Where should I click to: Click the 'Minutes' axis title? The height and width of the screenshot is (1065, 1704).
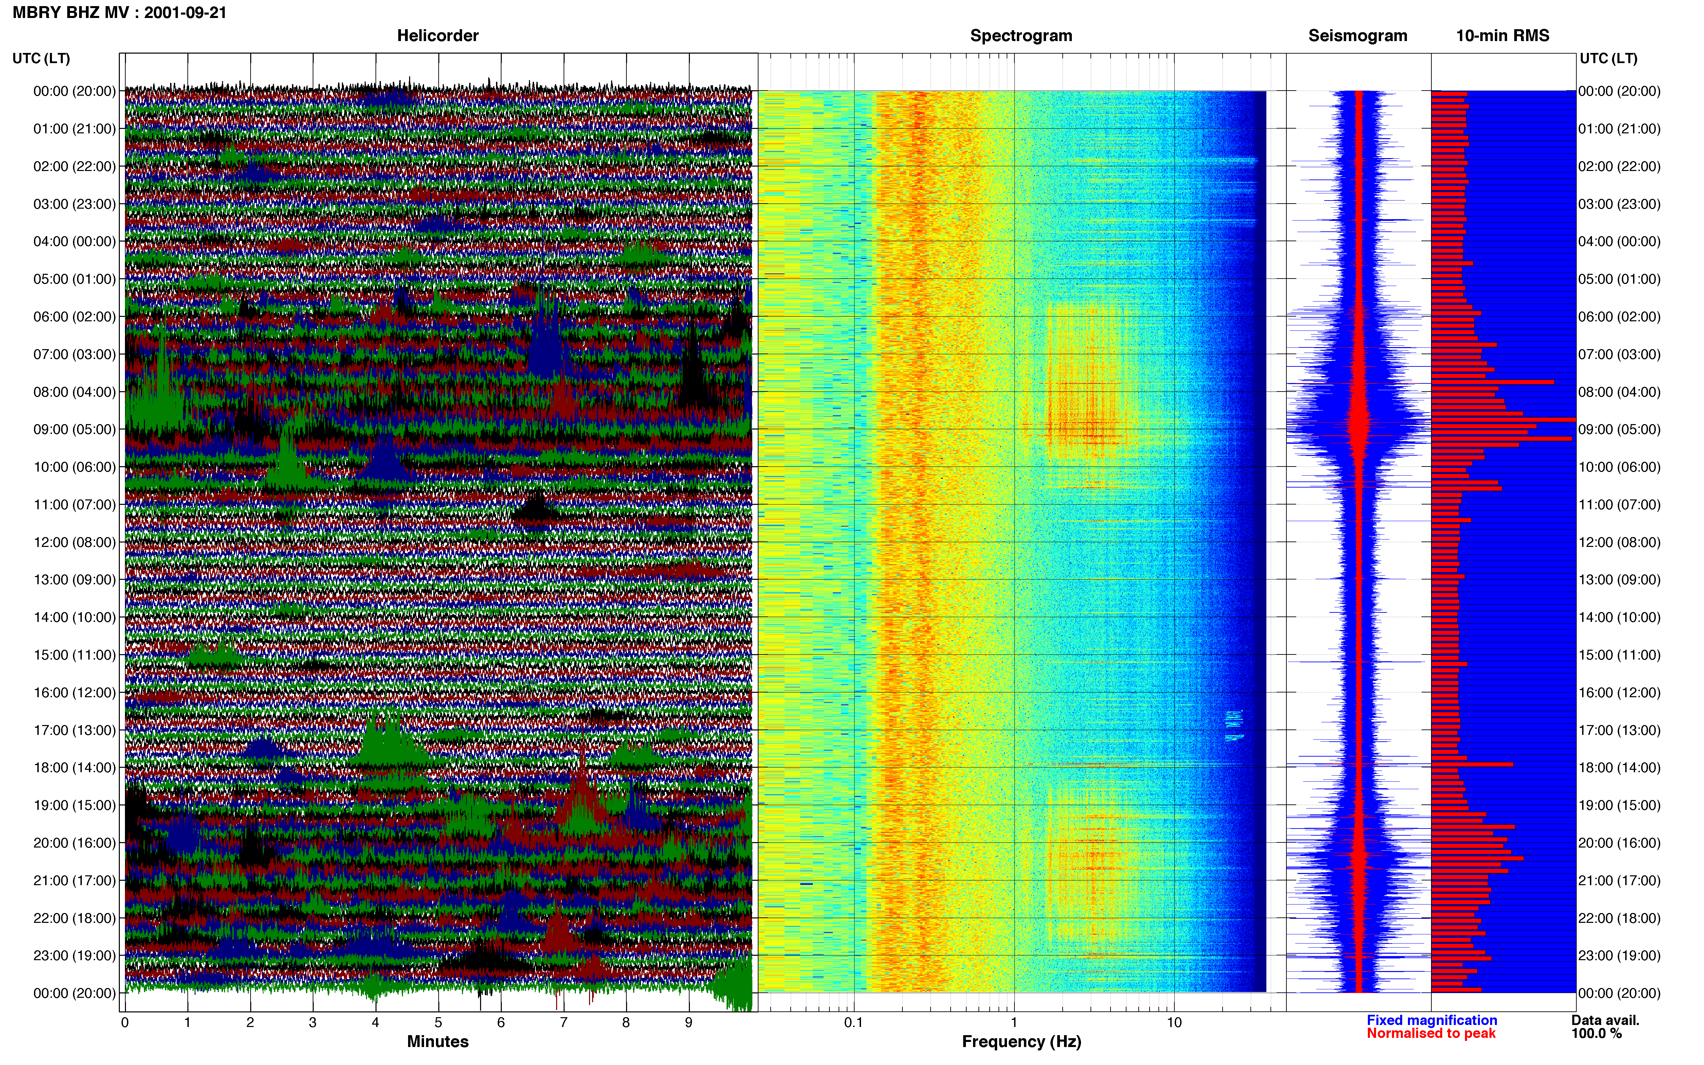click(438, 1042)
